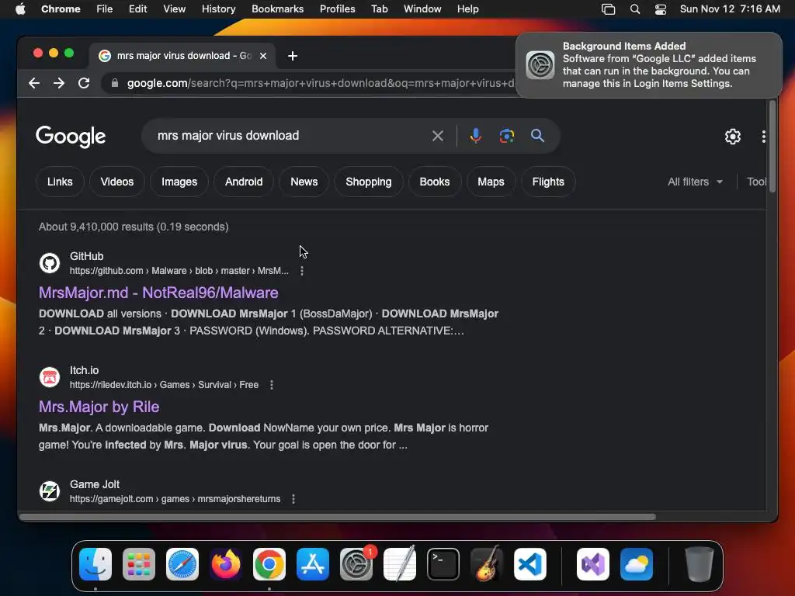Open options for Game Jolt result
Image resolution: width=795 pixels, height=596 pixels.
pyautogui.click(x=293, y=499)
